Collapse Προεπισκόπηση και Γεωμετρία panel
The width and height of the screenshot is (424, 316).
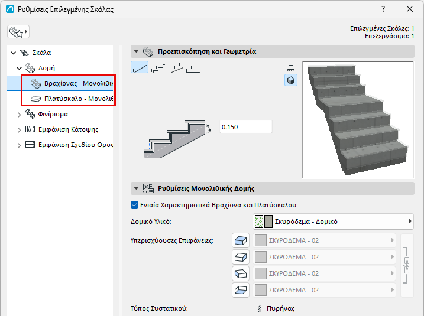pos(136,51)
